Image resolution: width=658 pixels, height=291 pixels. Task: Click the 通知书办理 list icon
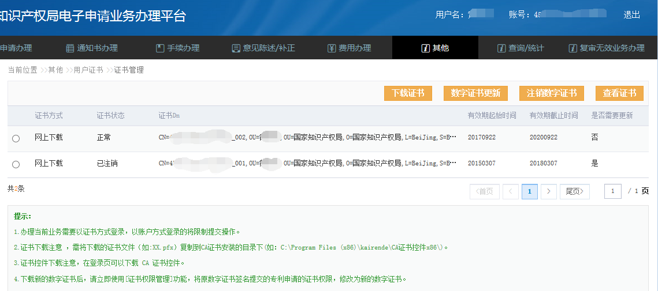tap(70, 48)
